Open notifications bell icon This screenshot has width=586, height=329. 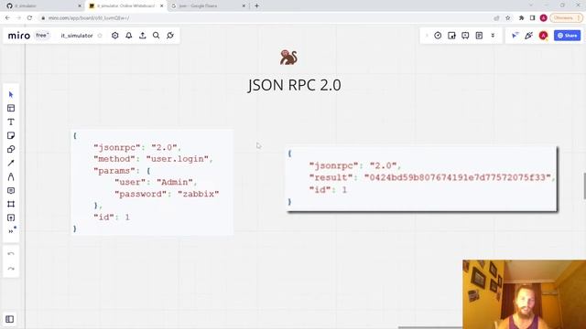point(129,36)
